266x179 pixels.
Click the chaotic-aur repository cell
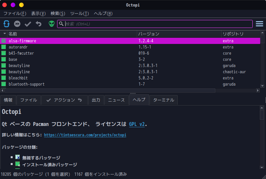tap(234, 72)
